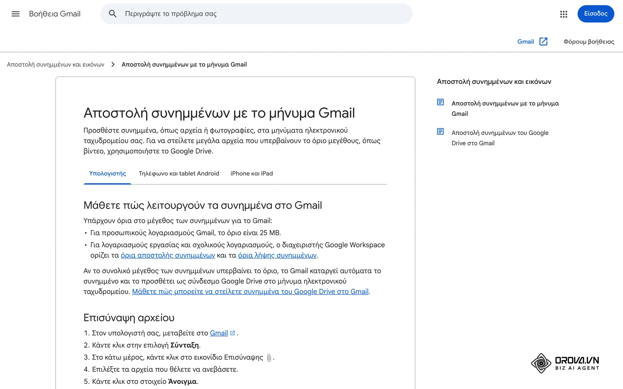Click bullet 'Για προσωπικούς λογαριασμούς Gmail, το όριο είναι 25 MB'
The image size is (623, 389).
coord(186,233)
